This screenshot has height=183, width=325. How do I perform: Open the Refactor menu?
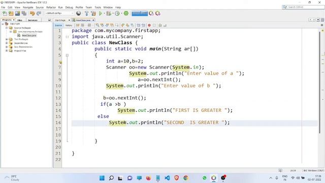(51, 7)
